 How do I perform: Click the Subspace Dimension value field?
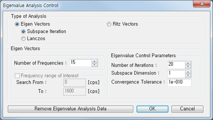pos(176,74)
